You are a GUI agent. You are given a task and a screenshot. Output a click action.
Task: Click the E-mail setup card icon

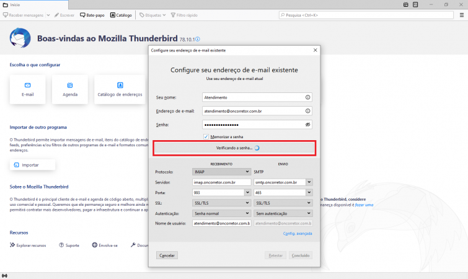tap(27, 86)
